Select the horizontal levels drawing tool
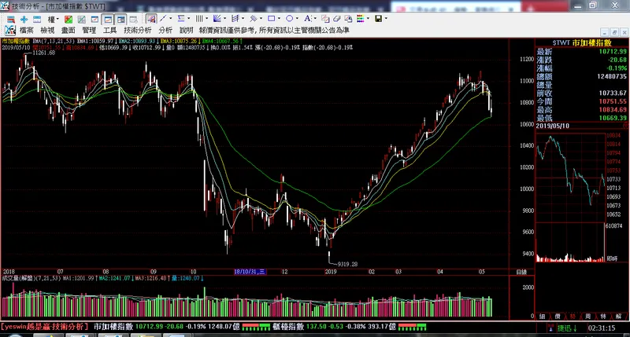 (x=181, y=18)
